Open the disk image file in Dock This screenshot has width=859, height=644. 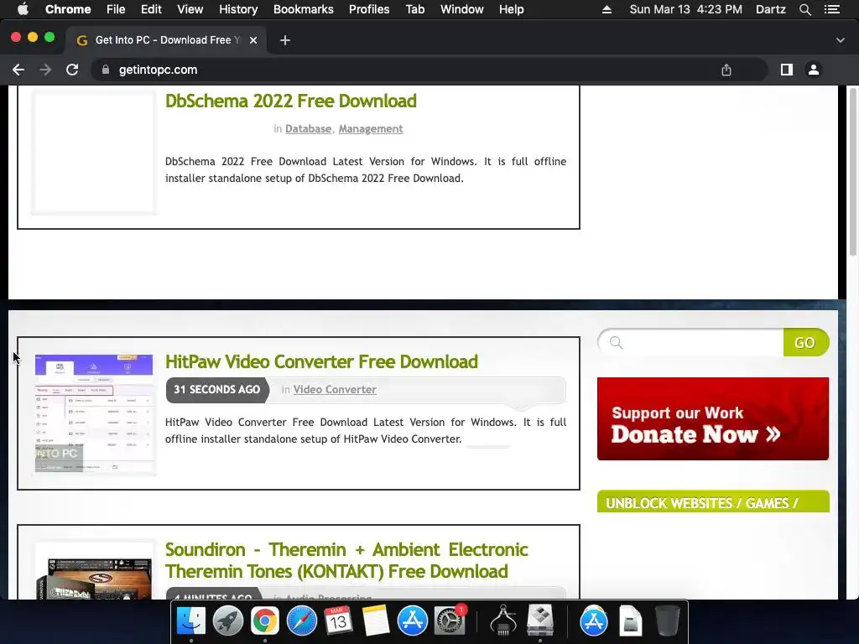tap(631, 621)
